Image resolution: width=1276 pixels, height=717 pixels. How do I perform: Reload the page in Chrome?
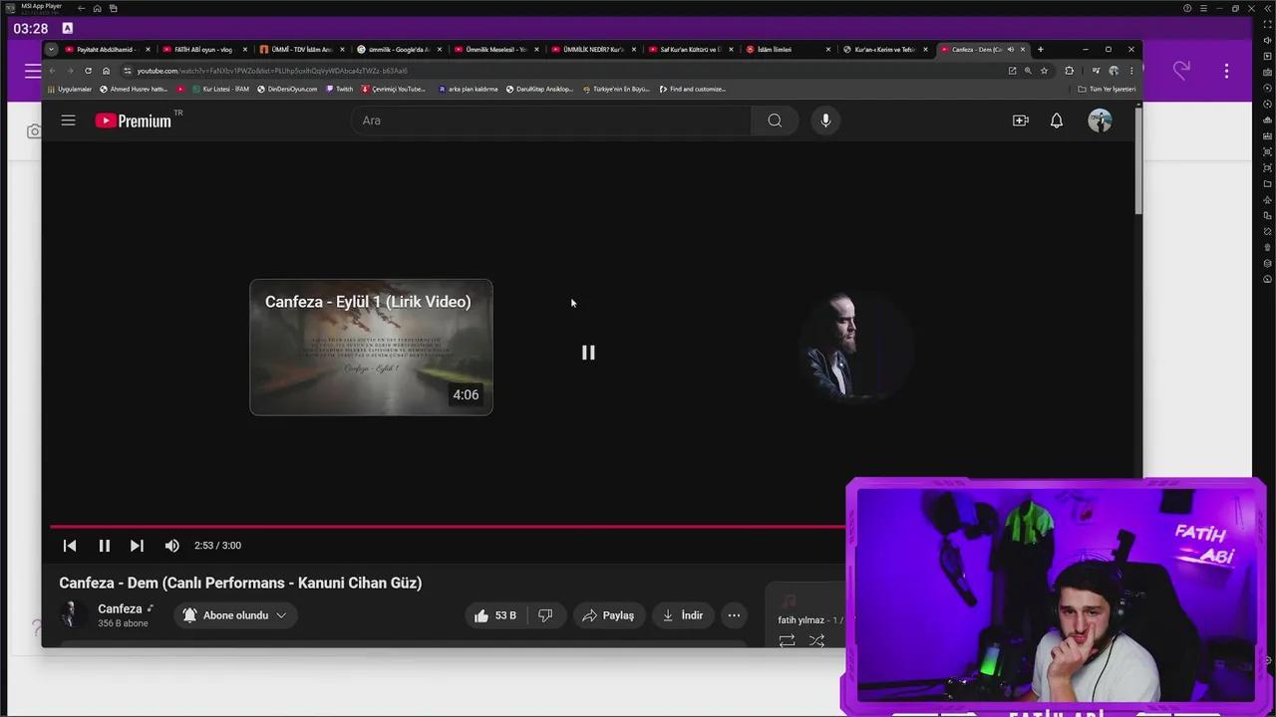88,71
